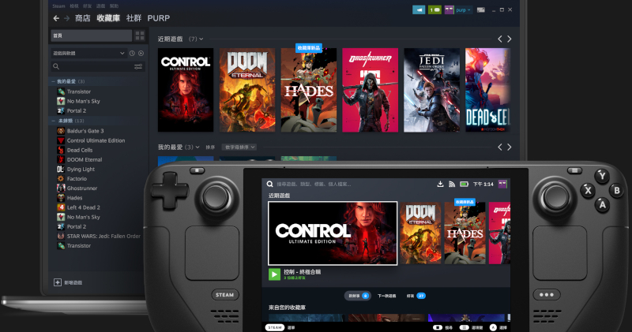Open advanced filter sliders icon in sidebar search
Screen dimensions: 632x332
(x=138, y=66)
